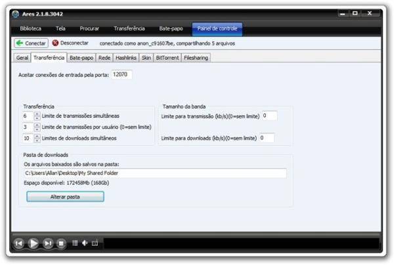Click the previous track button

[x=19, y=243]
